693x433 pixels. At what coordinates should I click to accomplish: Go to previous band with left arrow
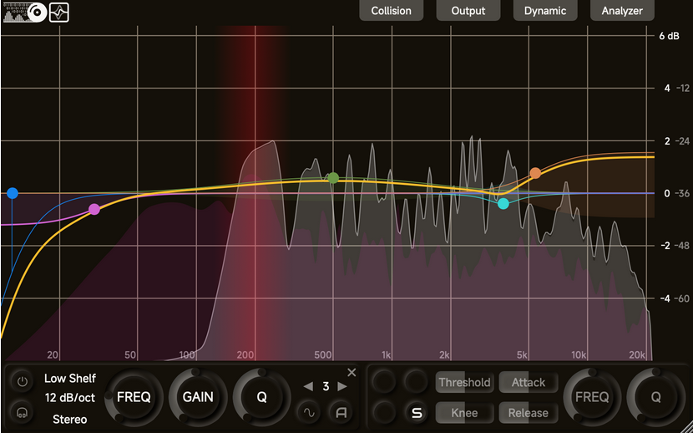point(308,386)
